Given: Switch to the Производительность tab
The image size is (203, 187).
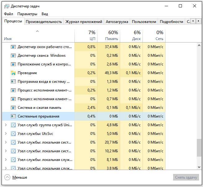Looking at the screenshot, I should click(x=44, y=22).
